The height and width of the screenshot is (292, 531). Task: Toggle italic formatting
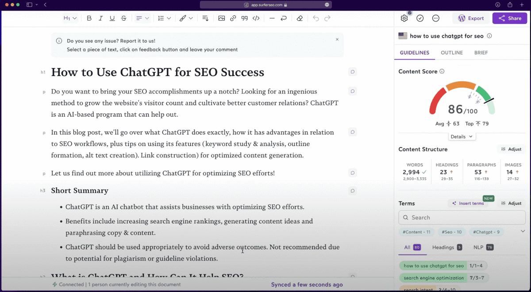tap(100, 18)
